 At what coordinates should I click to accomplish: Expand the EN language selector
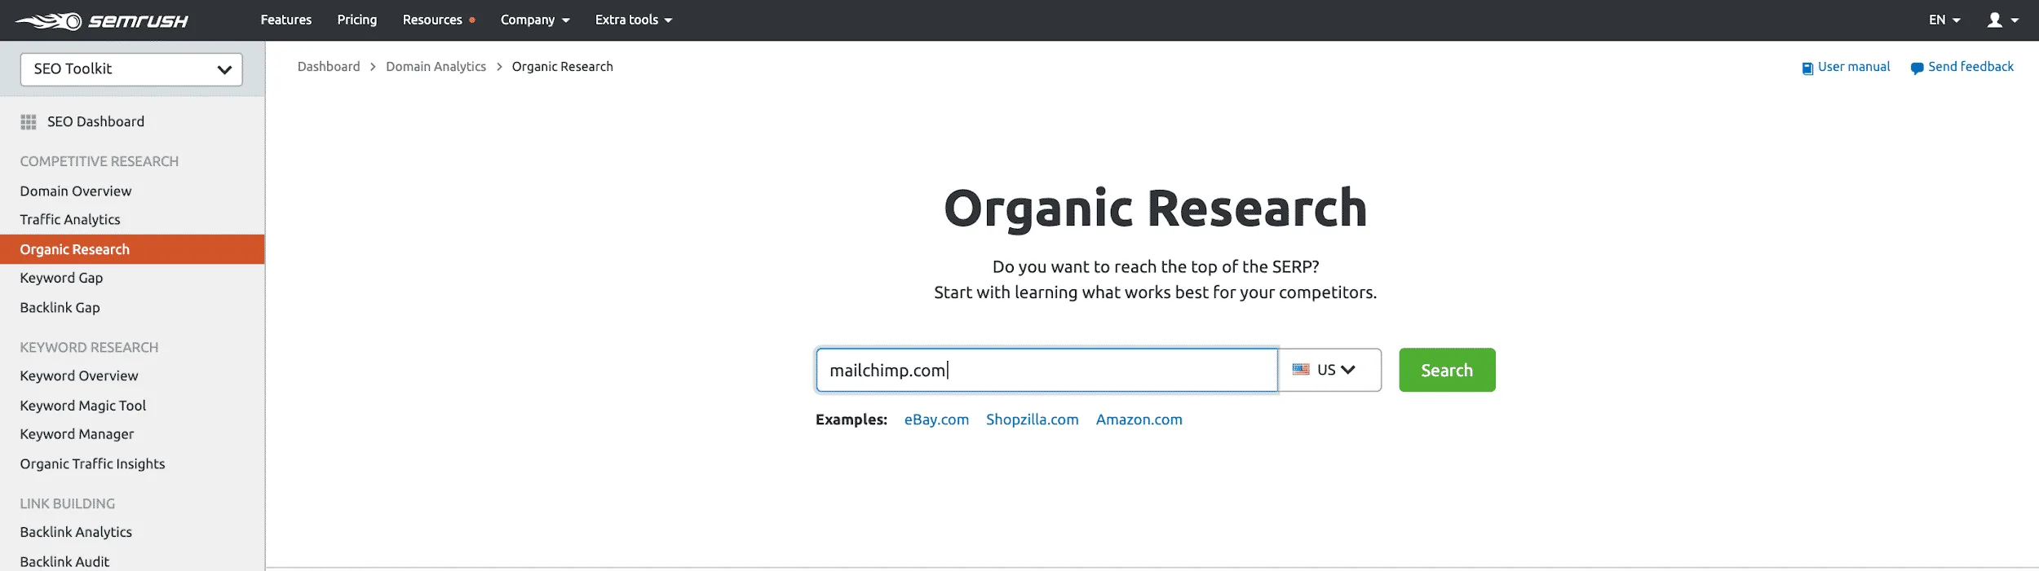[x=1944, y=20]
